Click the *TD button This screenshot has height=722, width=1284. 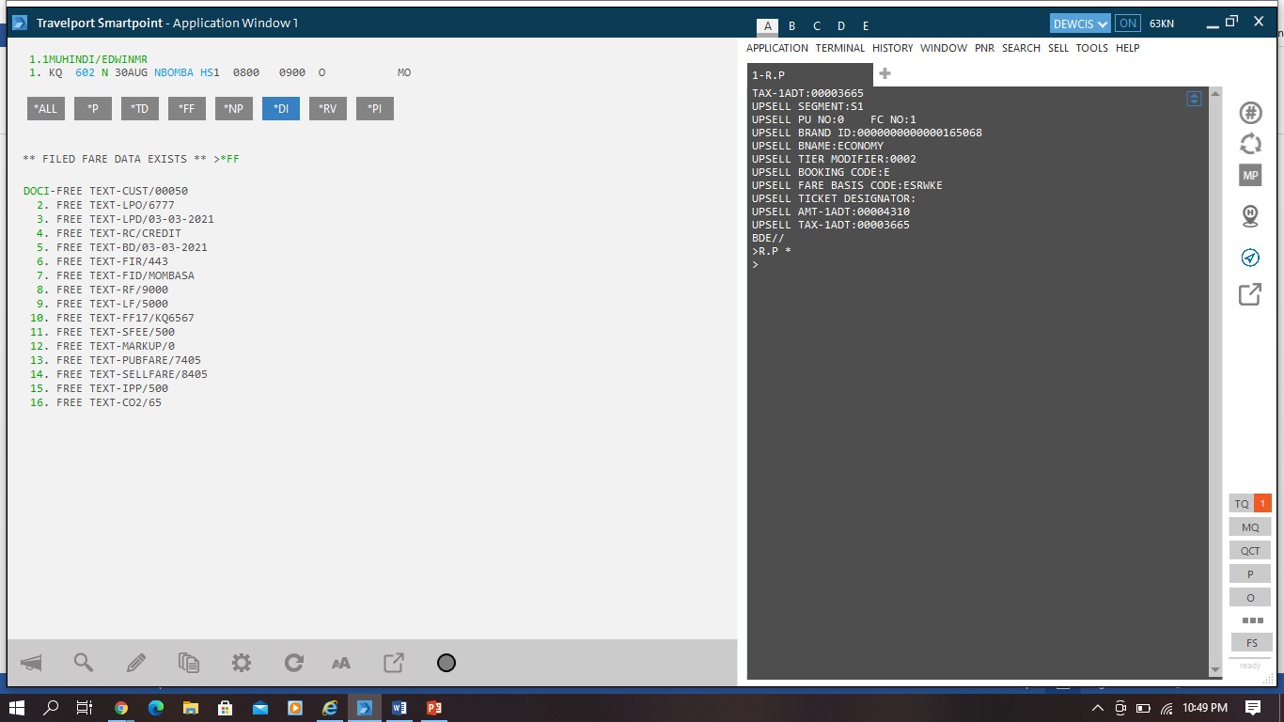[139, 109]
